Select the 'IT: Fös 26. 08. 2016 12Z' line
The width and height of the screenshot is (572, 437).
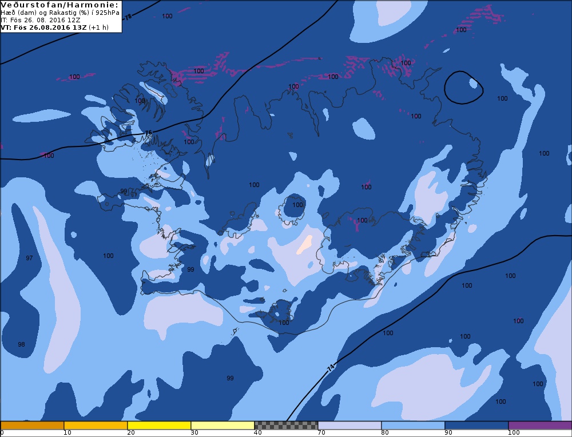coord(41,20)
